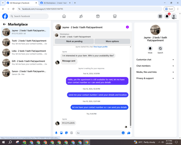
Task: Switch to the Messenger | Facebook tab
Action: coord(22,3)
